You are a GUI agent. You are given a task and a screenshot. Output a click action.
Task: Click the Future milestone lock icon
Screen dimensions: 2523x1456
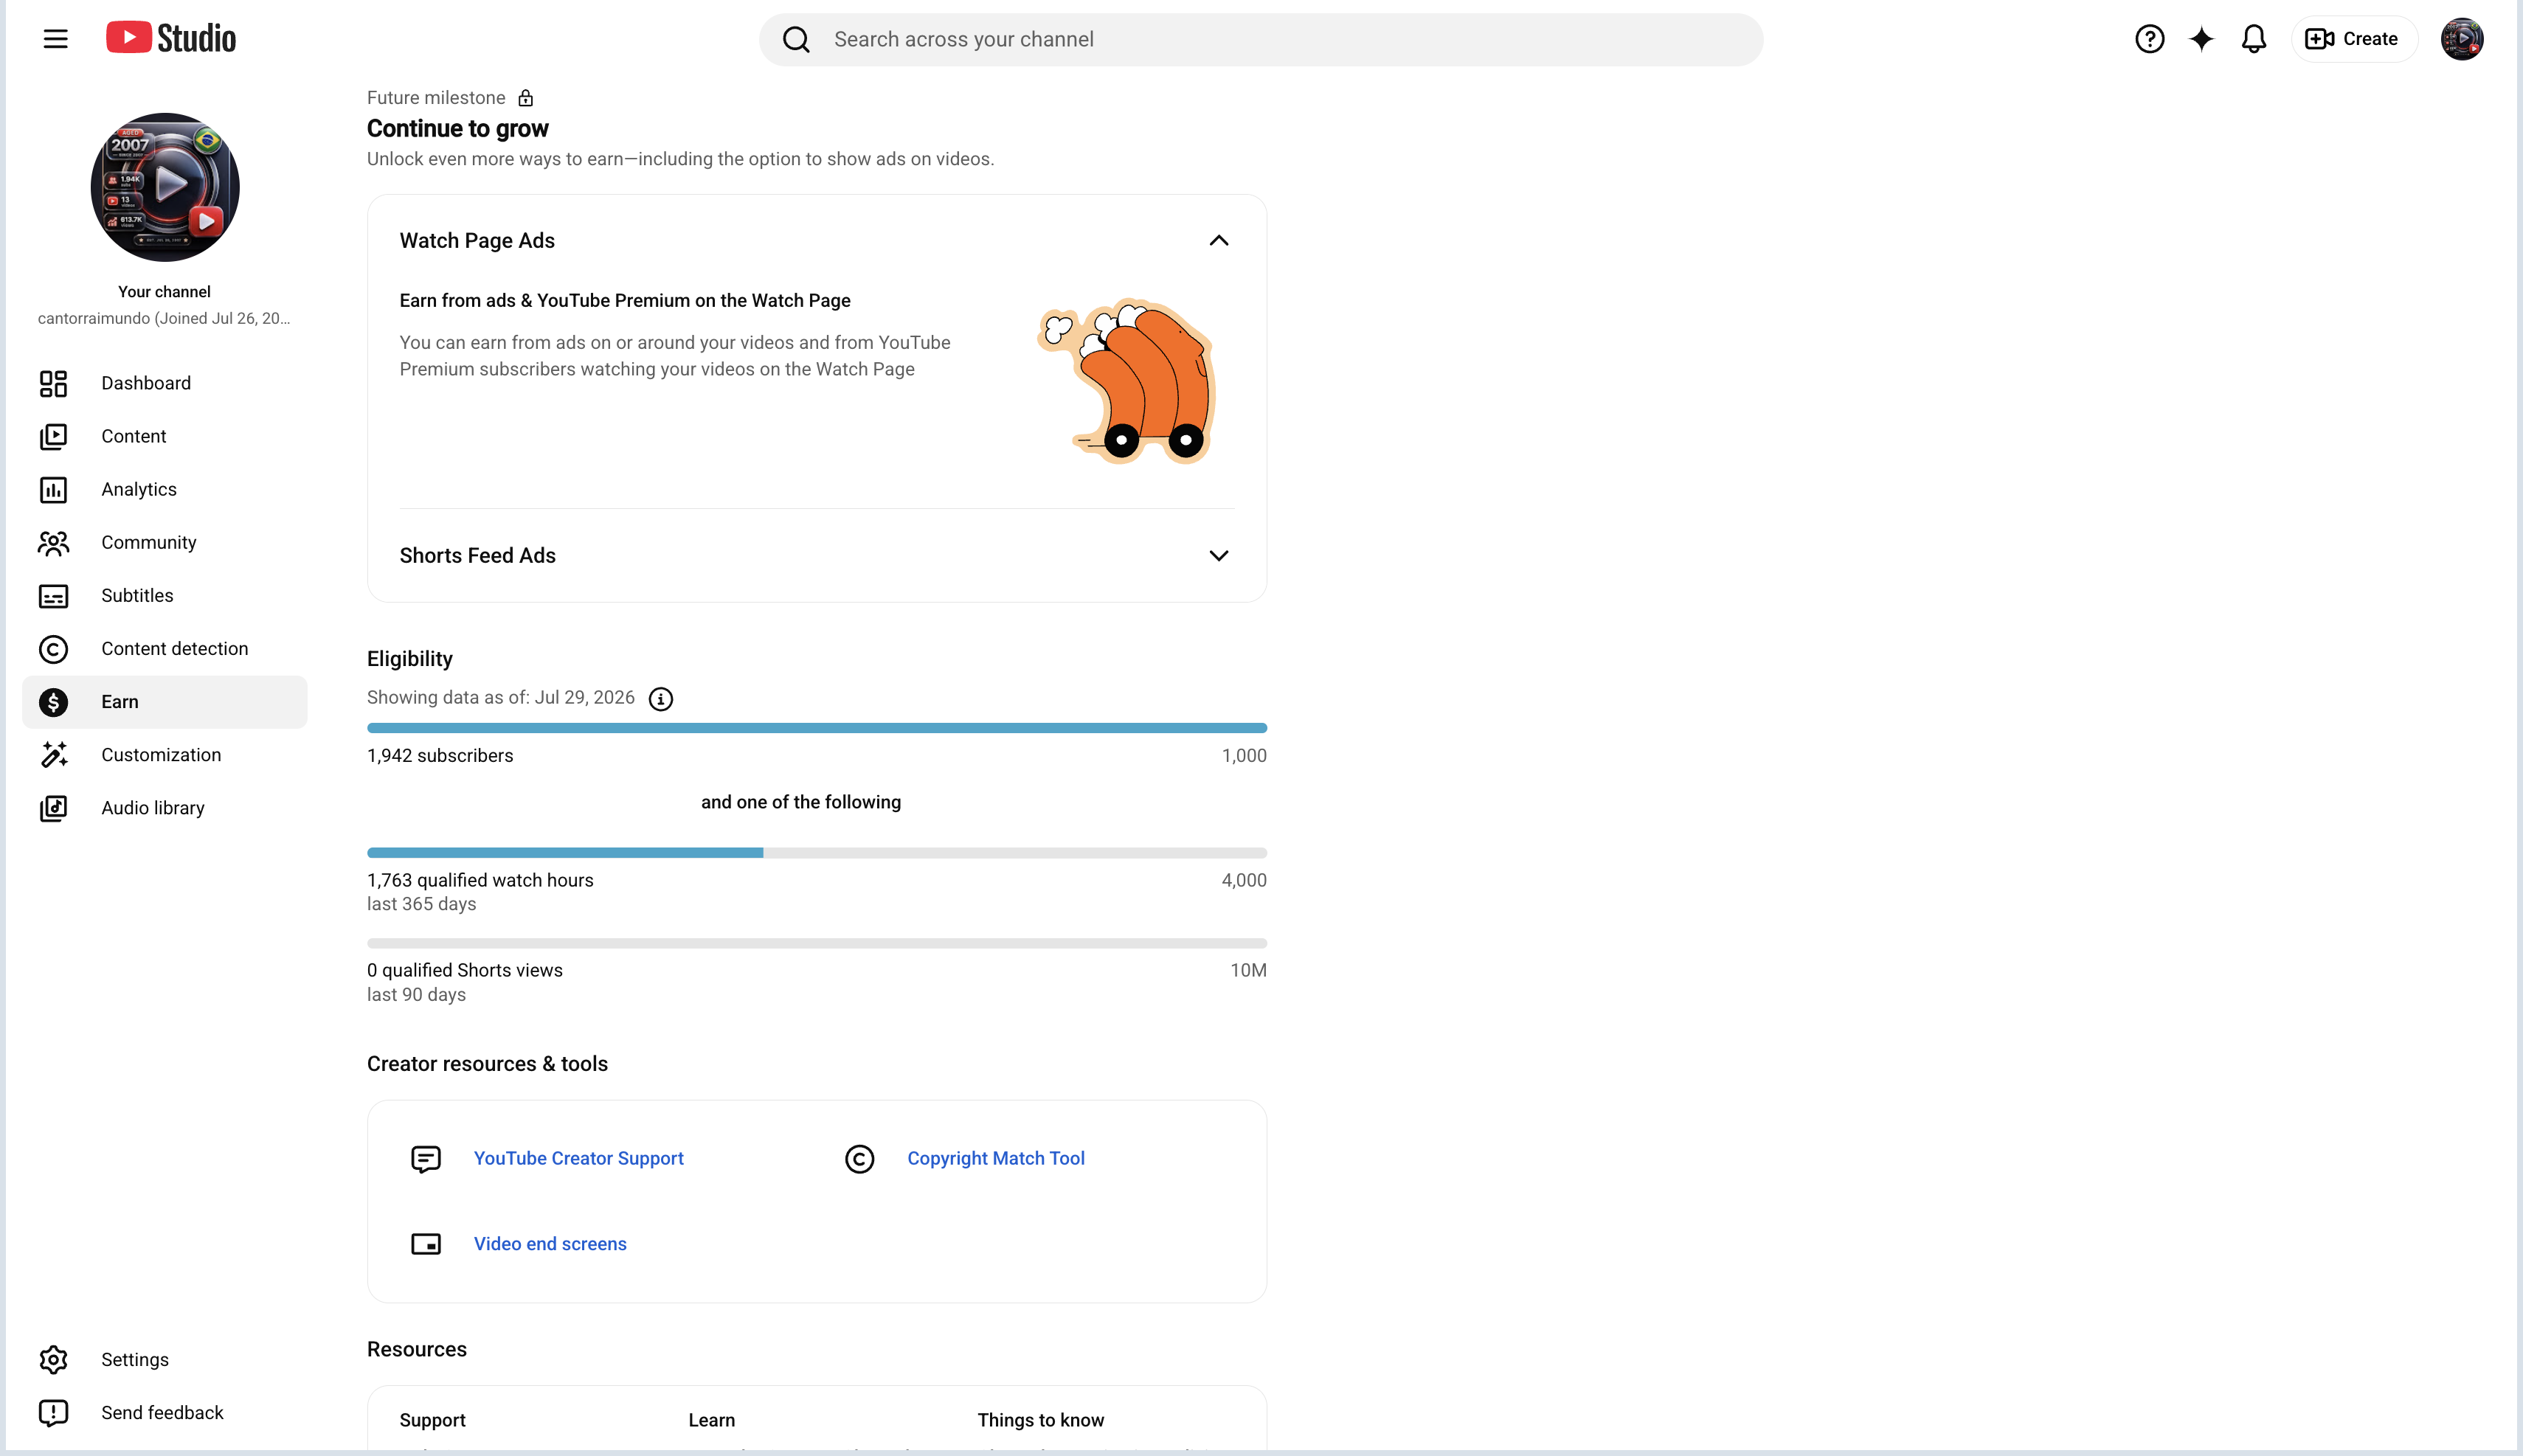pyautogui.click(x=526, y=98)
